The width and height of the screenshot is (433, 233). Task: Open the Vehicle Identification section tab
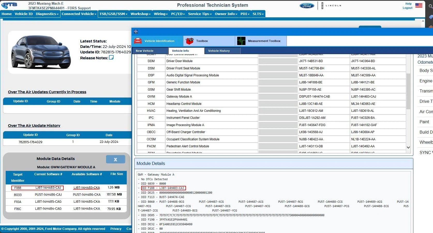coord(158,41)
